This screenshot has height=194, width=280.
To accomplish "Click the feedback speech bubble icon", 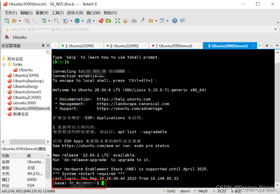I will pyautogui.click(x=182, y=21).
